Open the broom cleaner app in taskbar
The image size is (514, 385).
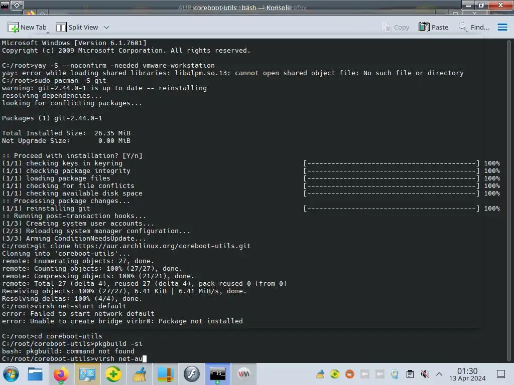click(140, 374)
